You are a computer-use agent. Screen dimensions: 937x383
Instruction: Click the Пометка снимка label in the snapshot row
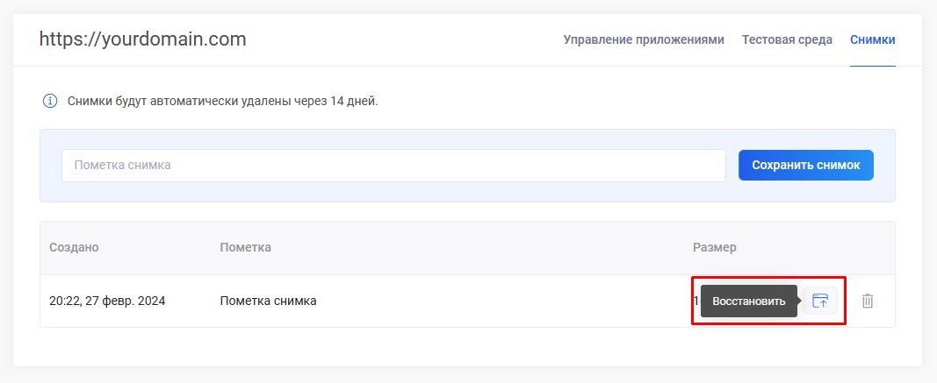click(268, 301)
